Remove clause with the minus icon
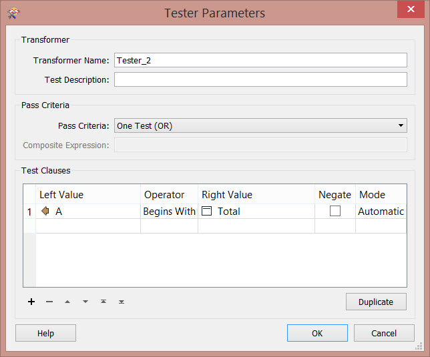This screenshot has width=430, height=357. pos(49,302)
